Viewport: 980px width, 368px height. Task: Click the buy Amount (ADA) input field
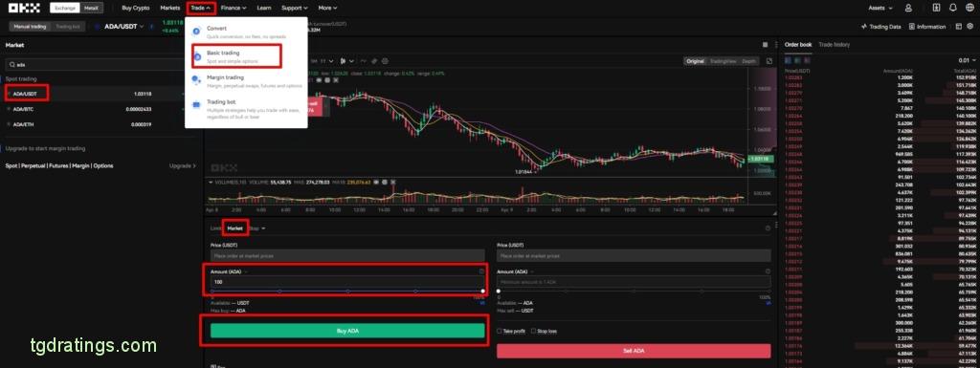(x=347, y=282)
